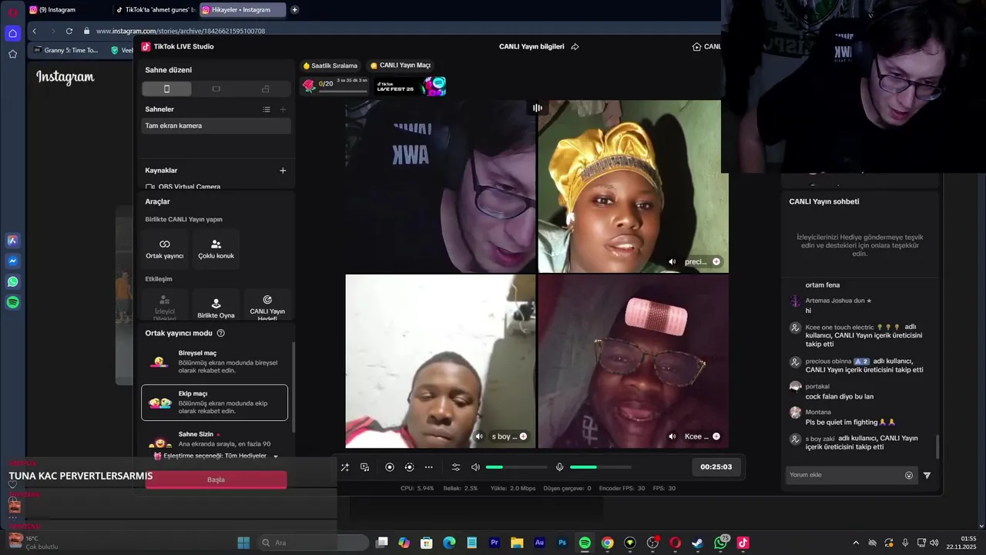
Task: Select the portrait phone scene layout
Action: tap(166, 89)
